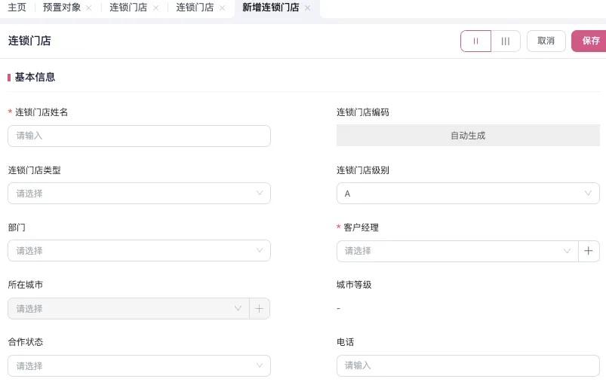Click the 自动生成 store code field

468,136
